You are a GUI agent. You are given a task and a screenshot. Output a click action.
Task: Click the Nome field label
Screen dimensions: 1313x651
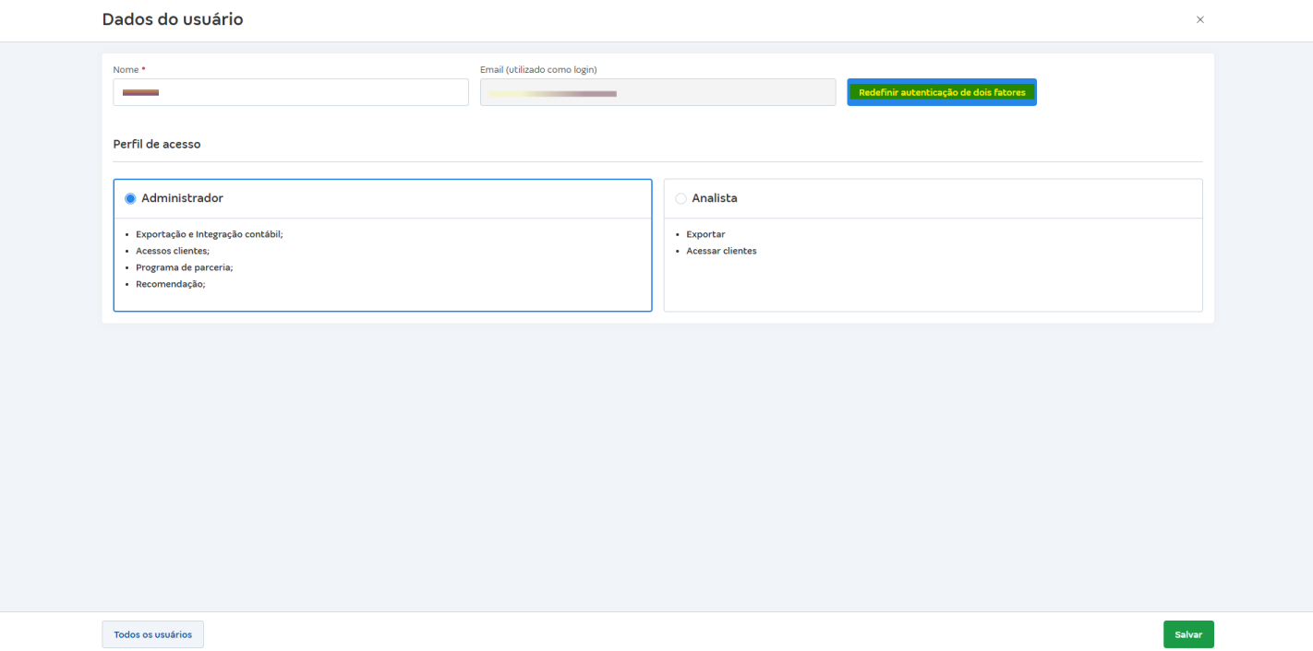point(126,69)
